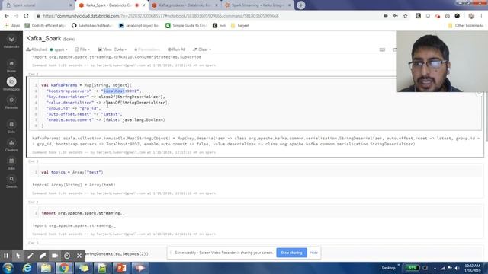Viewport: 488px width, 274px height.
Task: Open Internet Explorer from taskbar
Action: click(27, 268)
